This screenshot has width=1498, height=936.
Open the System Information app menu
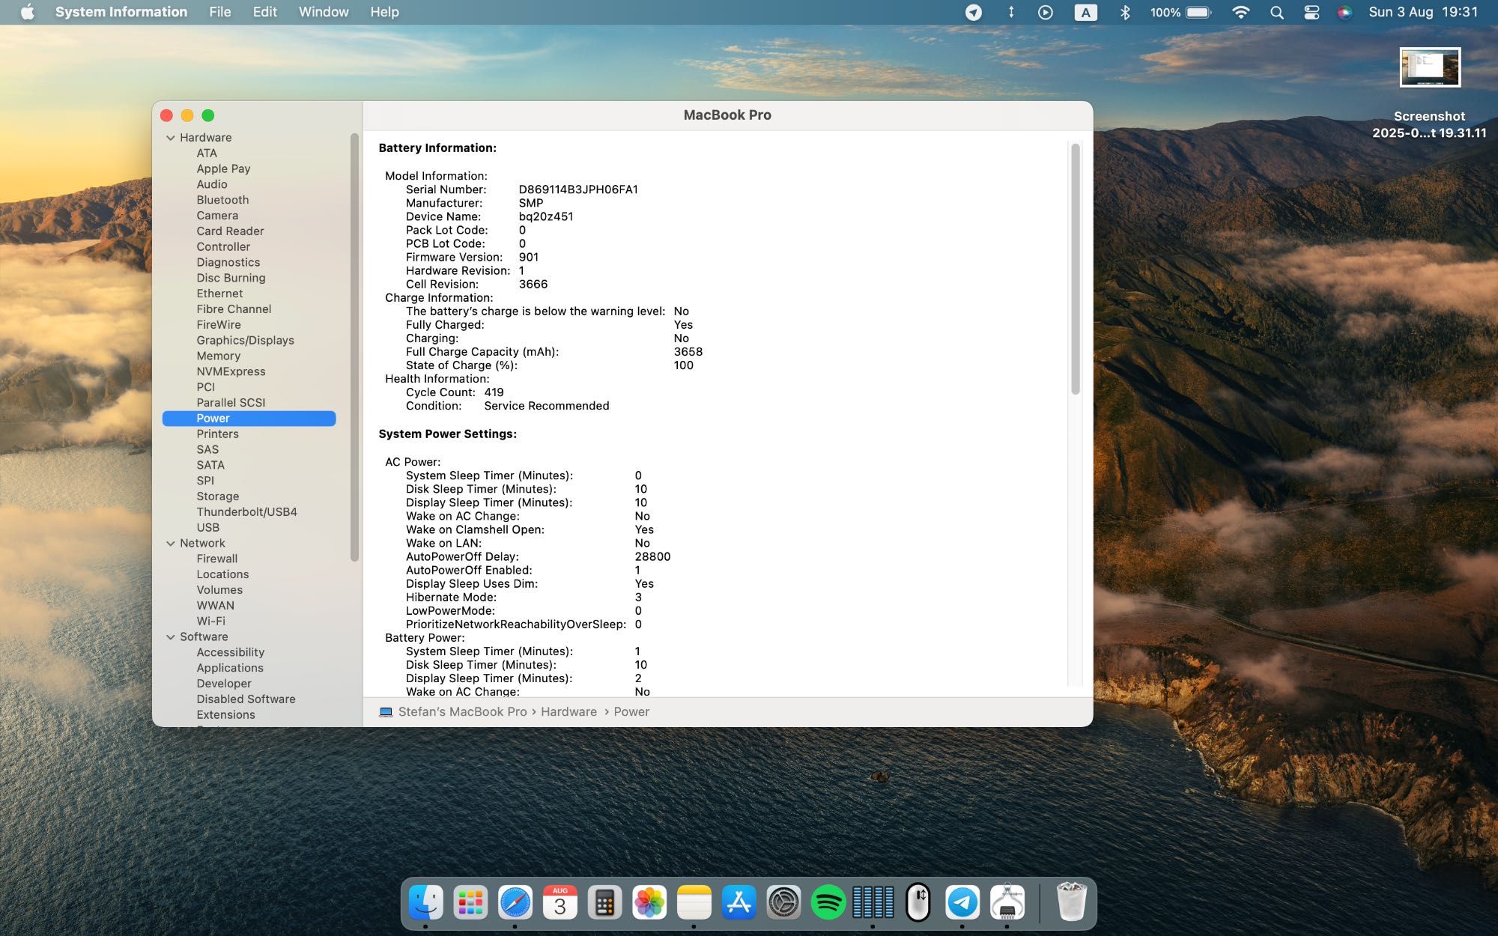tap(121, 12)
